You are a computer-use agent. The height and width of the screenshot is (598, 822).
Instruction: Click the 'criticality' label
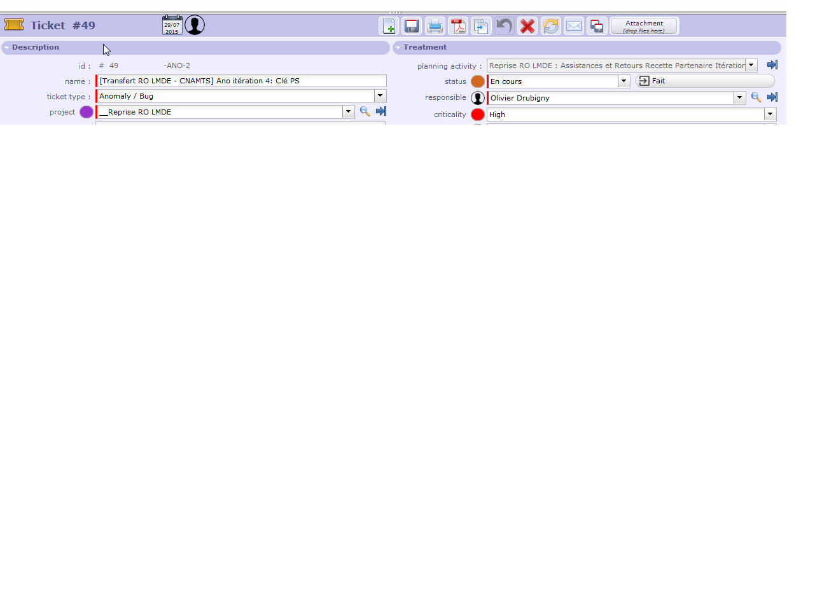click(450, 115)
